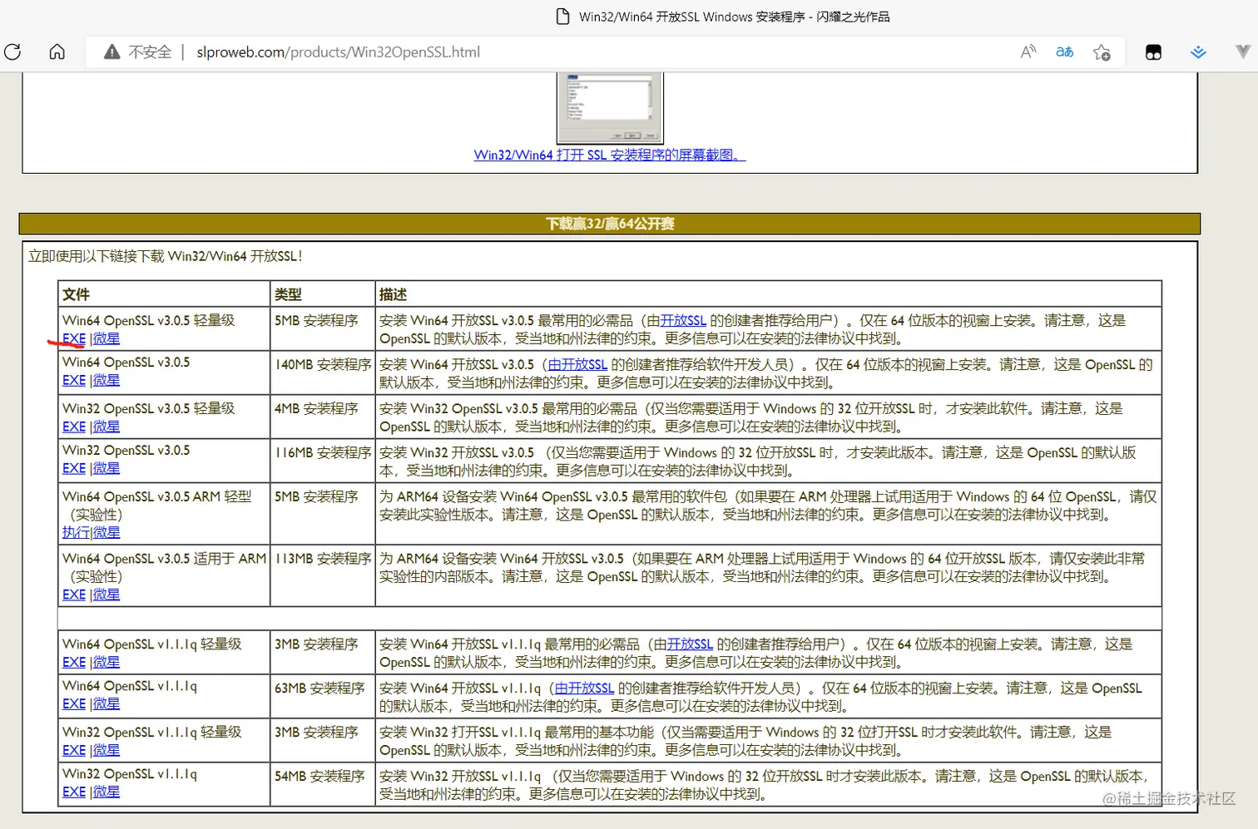Download the Win64 OpenSSL v1.1.1q 63MB EXE
The width and height of the screenshot is (1258, 829).
(74, 703)
